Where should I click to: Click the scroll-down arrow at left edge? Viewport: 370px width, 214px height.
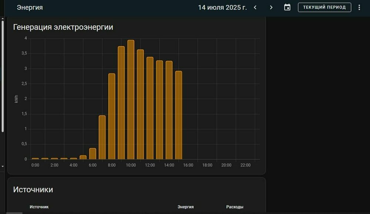point(3,166)
